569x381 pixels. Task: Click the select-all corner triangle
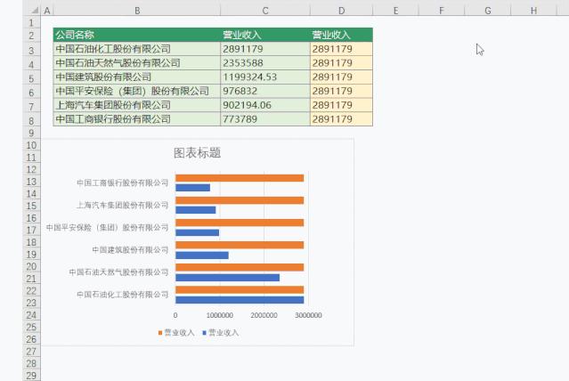[x=34, y=11]
